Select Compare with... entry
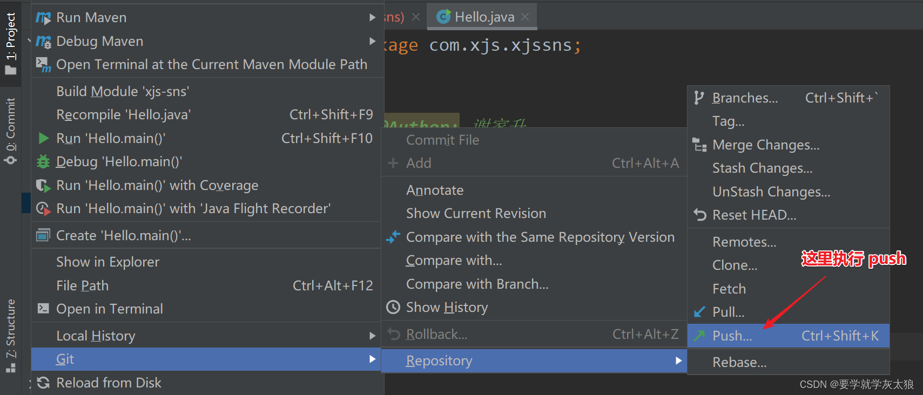Image resolution: width=923 pixels, height=395 pixels. point(534,260)
